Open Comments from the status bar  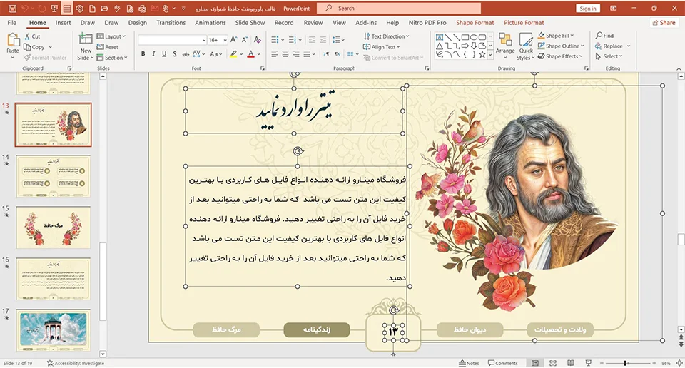[x=503, y=363]
